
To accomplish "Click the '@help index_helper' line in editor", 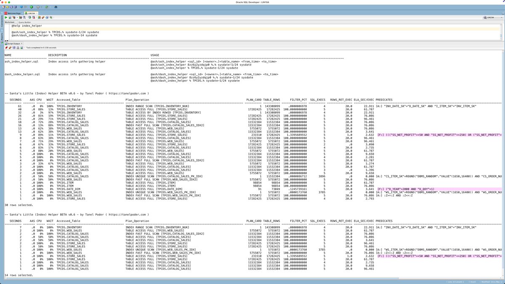I will [27, 26].
